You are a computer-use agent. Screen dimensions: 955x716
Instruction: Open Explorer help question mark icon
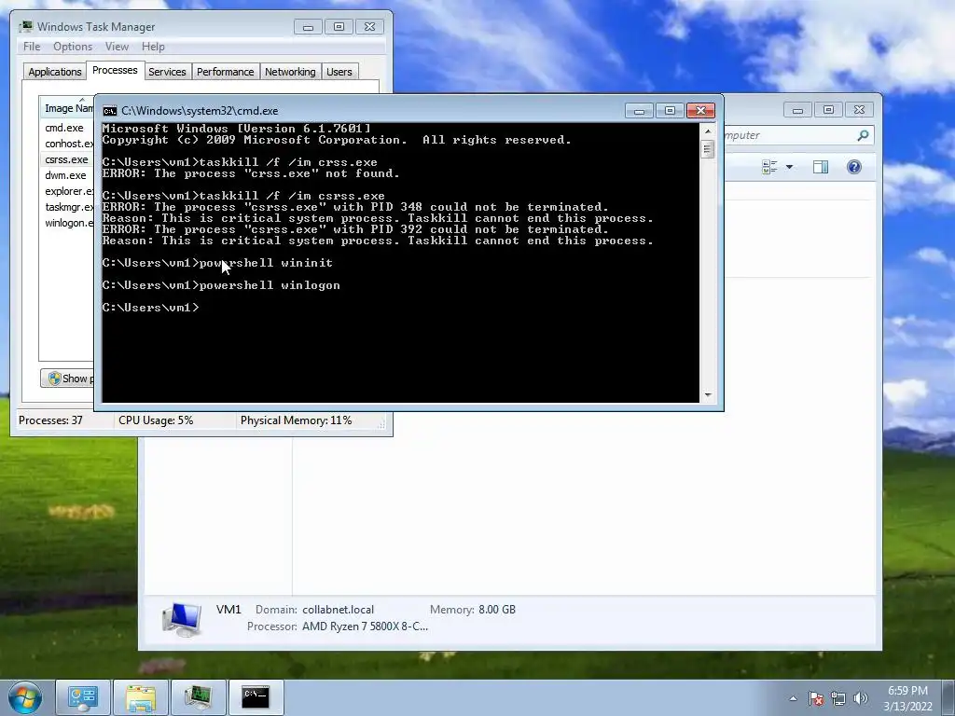[854, 167]
